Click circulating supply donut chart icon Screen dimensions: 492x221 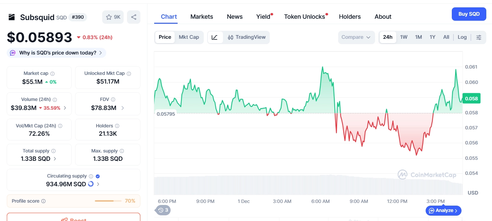click(90, 184)
